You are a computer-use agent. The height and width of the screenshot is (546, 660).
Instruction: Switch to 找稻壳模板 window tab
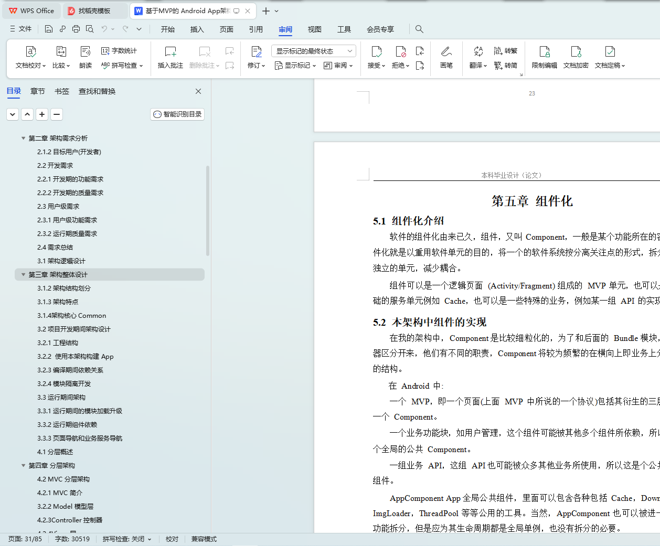click(94, 10)
